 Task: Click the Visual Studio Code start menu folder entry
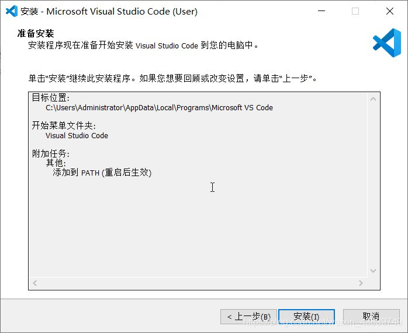click(77, 135)
